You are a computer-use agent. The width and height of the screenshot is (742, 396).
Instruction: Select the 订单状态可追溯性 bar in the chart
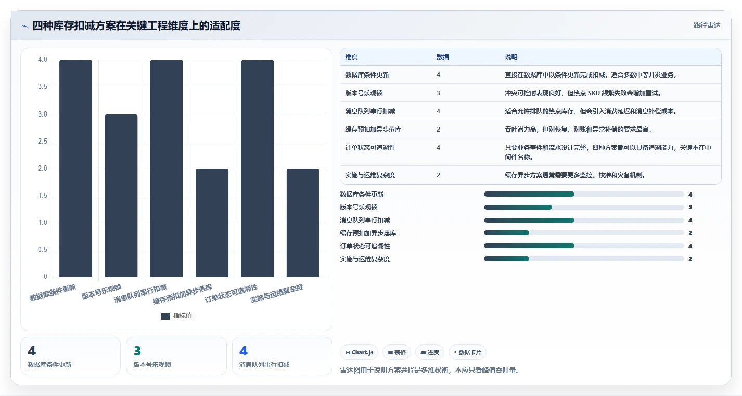coord(258,169)
